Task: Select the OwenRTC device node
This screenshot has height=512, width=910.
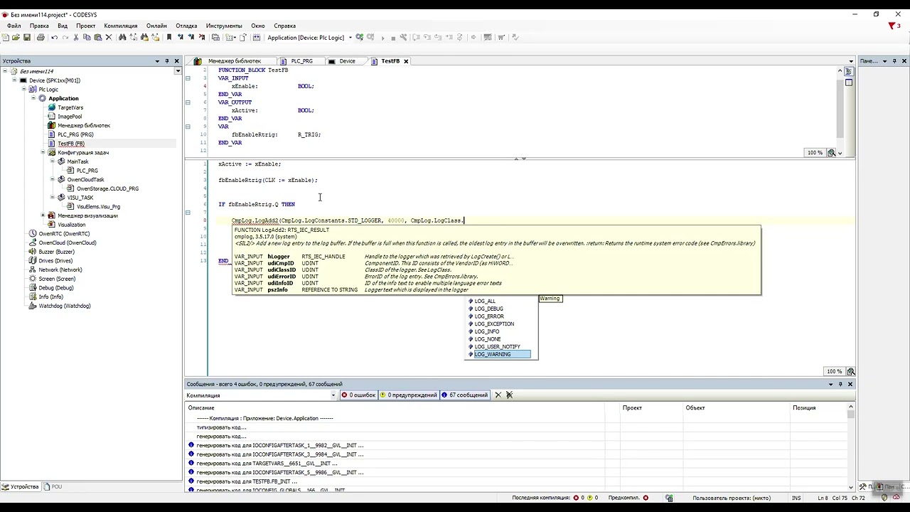Action: pyautogui.click(x=64, y=234)
